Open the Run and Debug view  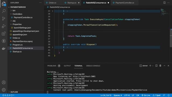3,26
